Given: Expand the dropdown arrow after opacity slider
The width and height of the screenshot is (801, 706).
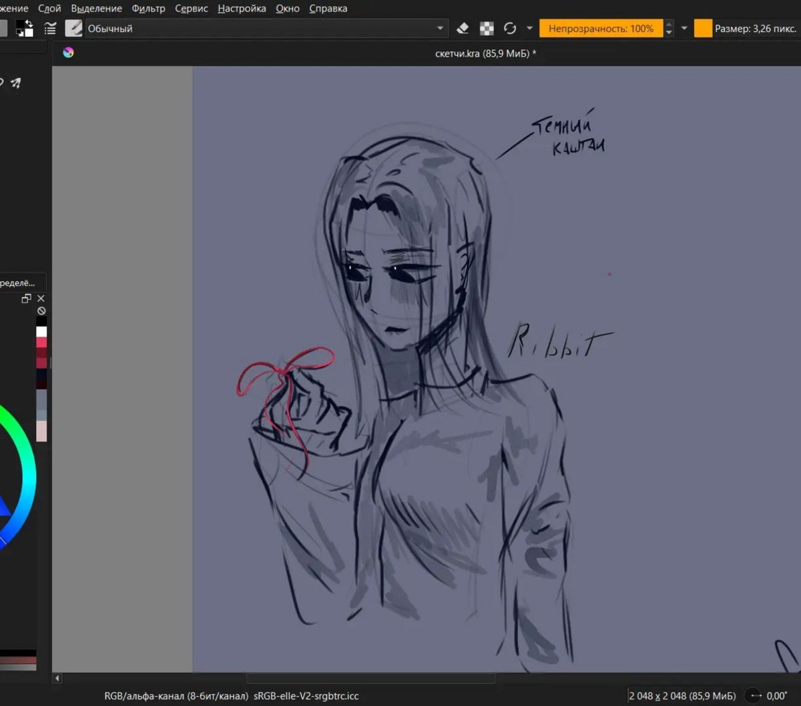Looking at the screenshot, I should (684, 29).
